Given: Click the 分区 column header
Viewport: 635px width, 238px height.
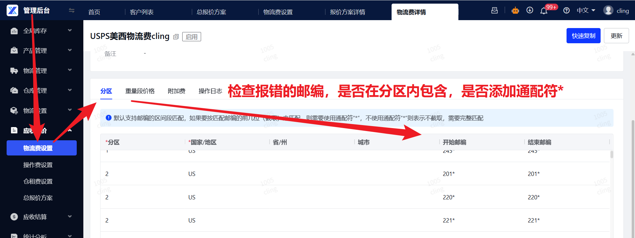Looking at the screenshot, I should (x=112, y=142).
